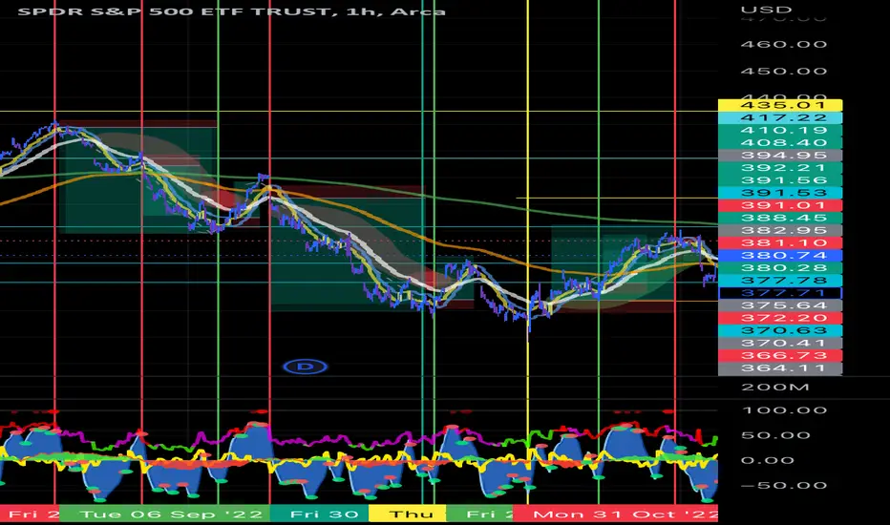Screen dimensions: 890x525
Task: Click the blue dividend D marker
Action: [306, 367]
